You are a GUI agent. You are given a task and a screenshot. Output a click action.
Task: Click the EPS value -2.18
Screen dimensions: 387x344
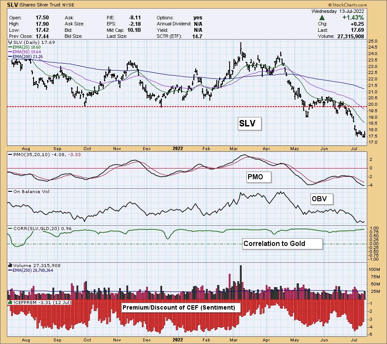click(135, 24)
